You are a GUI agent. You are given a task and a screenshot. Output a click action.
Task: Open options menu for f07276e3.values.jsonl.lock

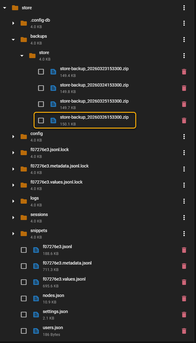(184, 185)
